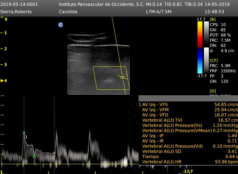Click the Carotida exam type label
The image size is (238, 174).
tap(68, 12)
